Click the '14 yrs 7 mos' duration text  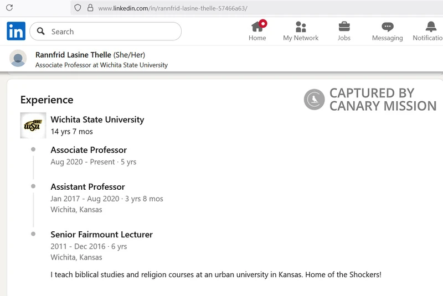pyautogui.click(x=72, y=132)
